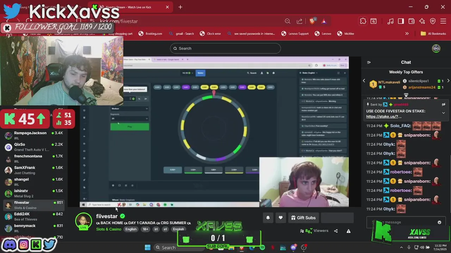The height and width of the screenshot is (253, 451).
Task: Open the McAfee bookmark
Action: 346,34
